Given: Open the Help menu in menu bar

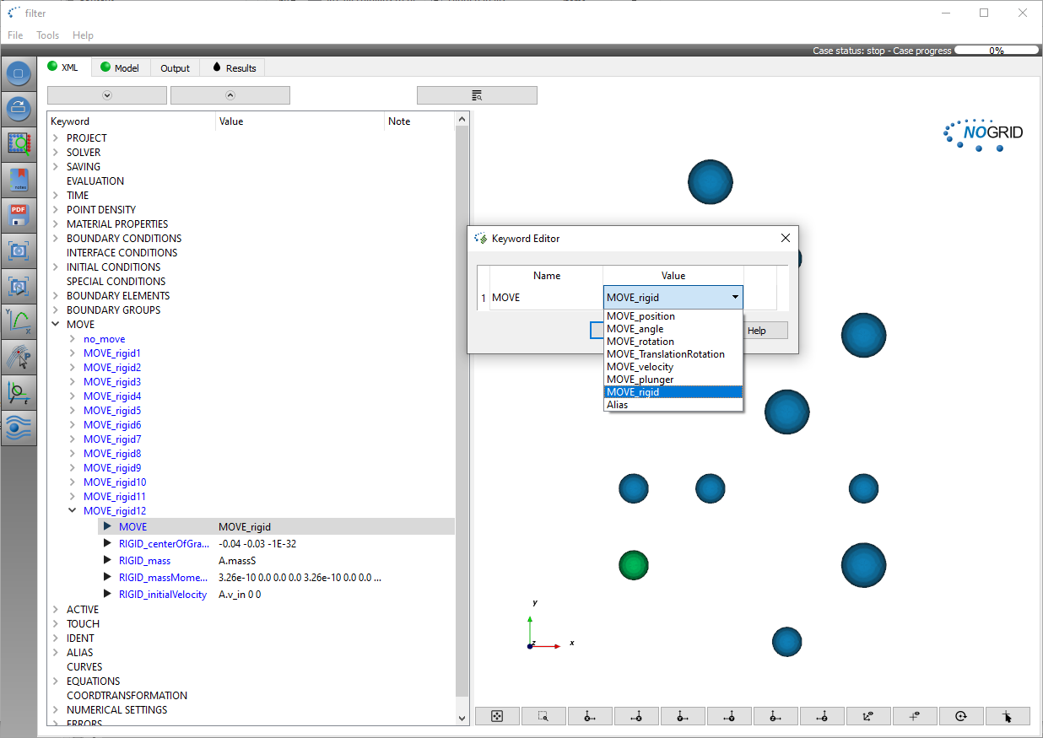Looking at the screenshot, I should [x=83, y=35].
